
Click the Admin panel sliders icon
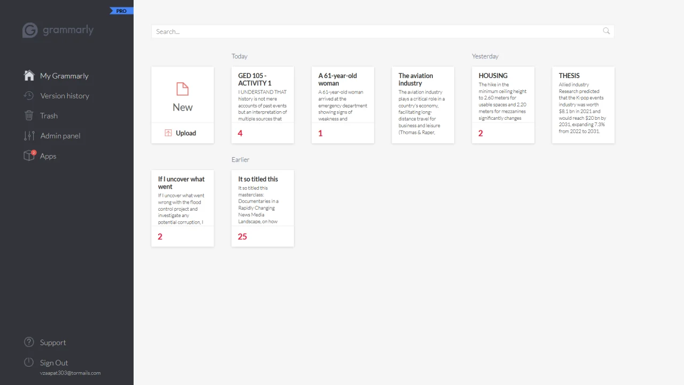tap(29, 136)
